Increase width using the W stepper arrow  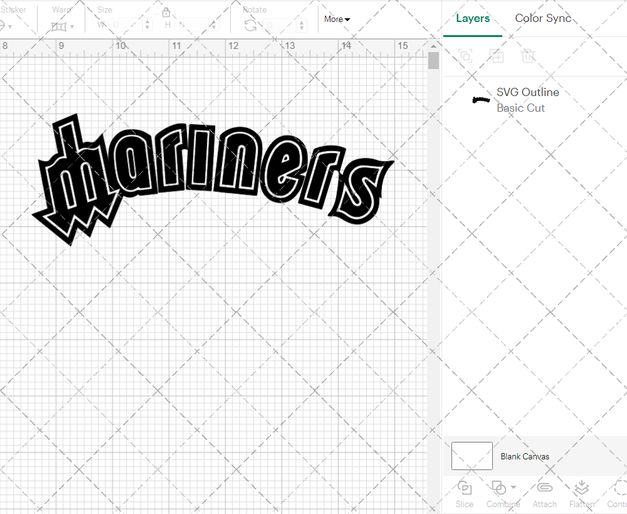click(x=147, y=23)
